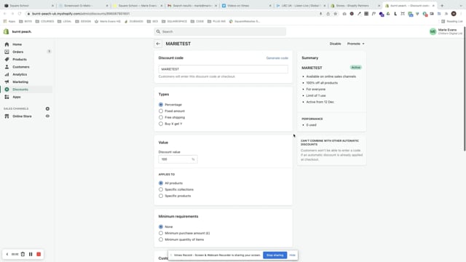Switch to the LBC UK tab
Viewport: 466px width, 262px height.
(300, 6)
